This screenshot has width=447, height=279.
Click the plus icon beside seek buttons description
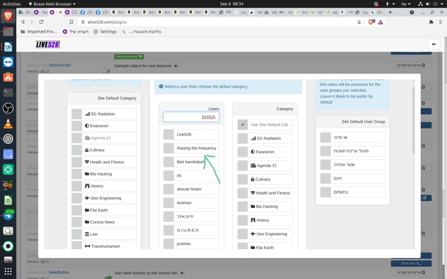[x=182, y=273]
